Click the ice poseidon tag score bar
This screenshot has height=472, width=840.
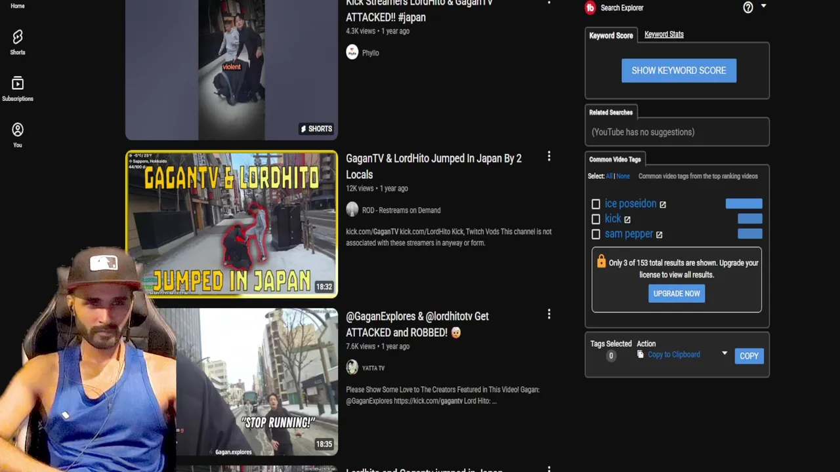(744, 204)
